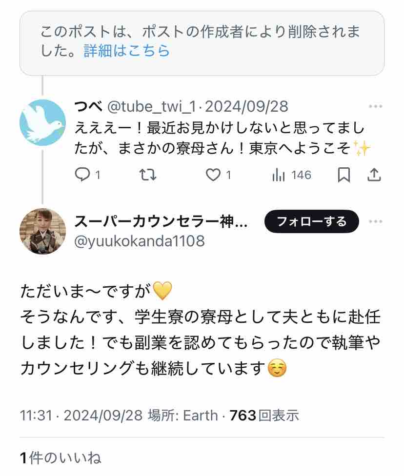
Task: Open つべ's dove profile avatar
Action: [42, 122]
